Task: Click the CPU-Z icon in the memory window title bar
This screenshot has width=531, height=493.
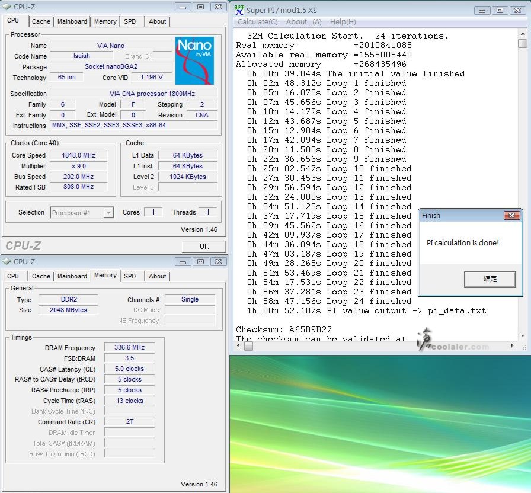Action: (x=7, y=261)
